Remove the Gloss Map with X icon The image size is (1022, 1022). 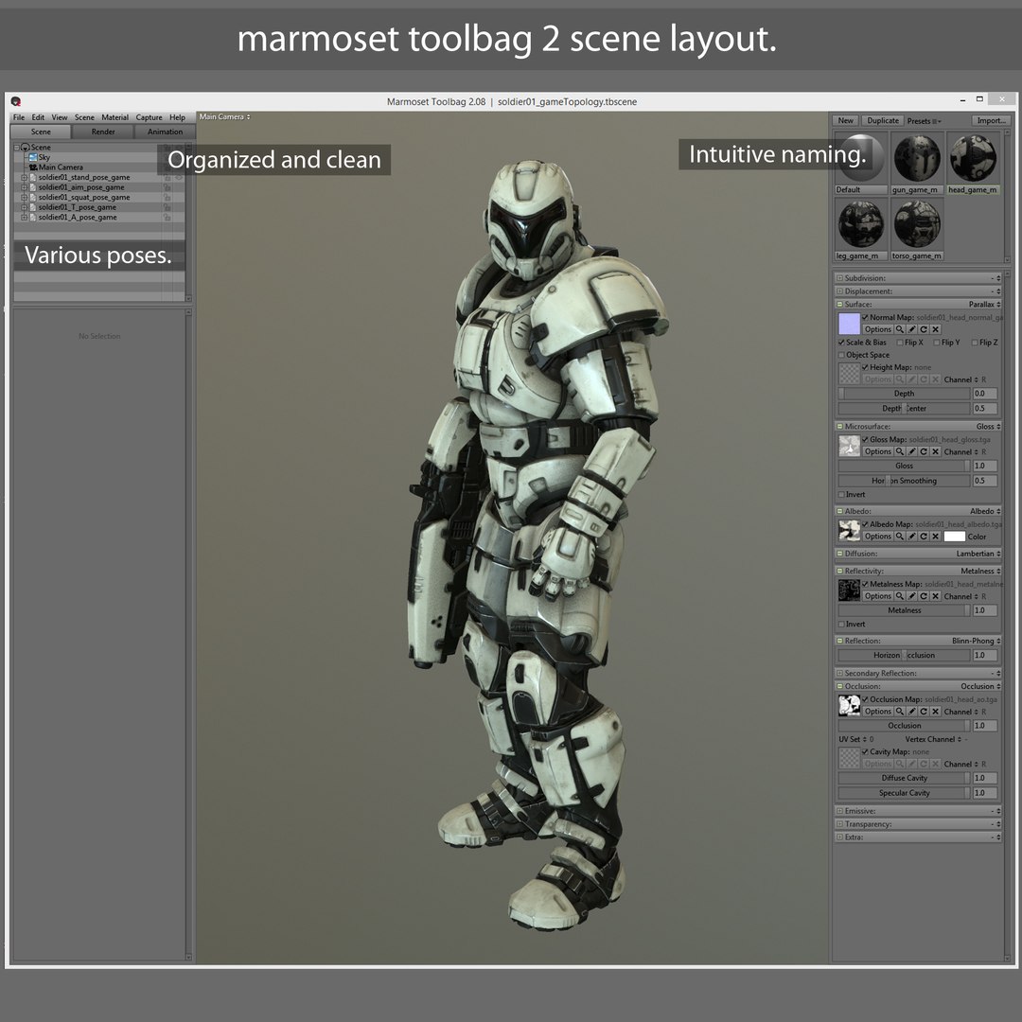pyautogui.click(x=935, y=451)
